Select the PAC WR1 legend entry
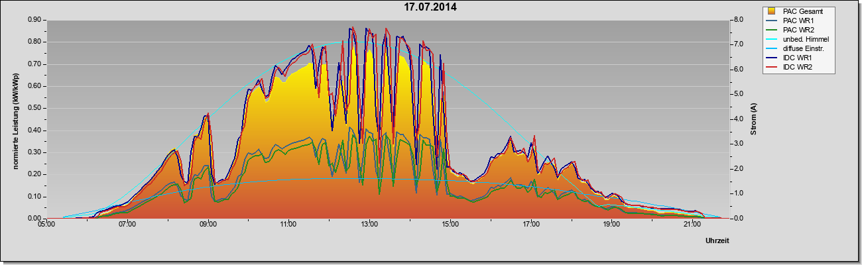862x265 pixels. tap(798, 21)
